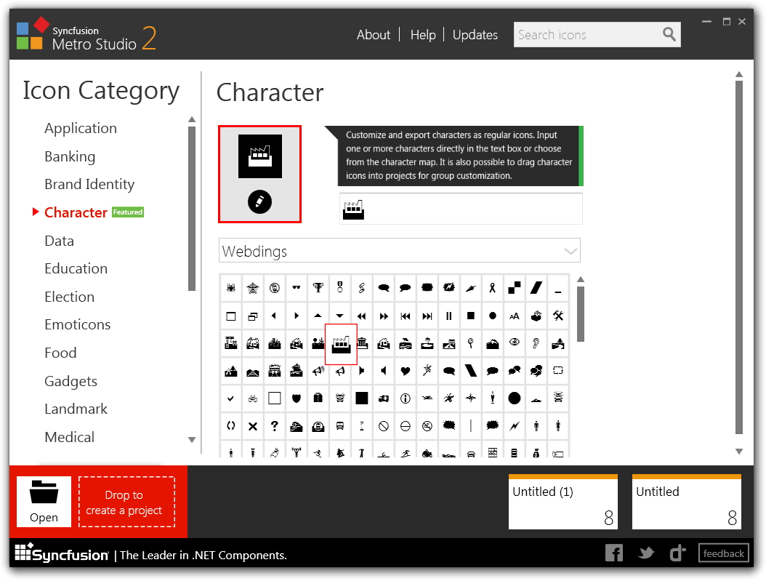Viewport: 766px width, 581px height.
Task: Select the ear character icon
Action: (x=536, y=343)
